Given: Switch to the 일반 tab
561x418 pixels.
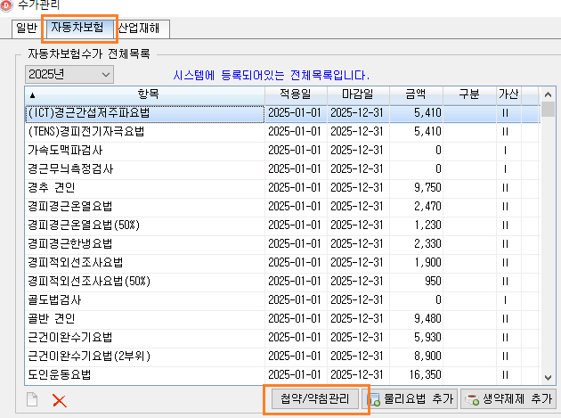Looking at the screenshot, I should pyautogui.click(x=27, y=29).
